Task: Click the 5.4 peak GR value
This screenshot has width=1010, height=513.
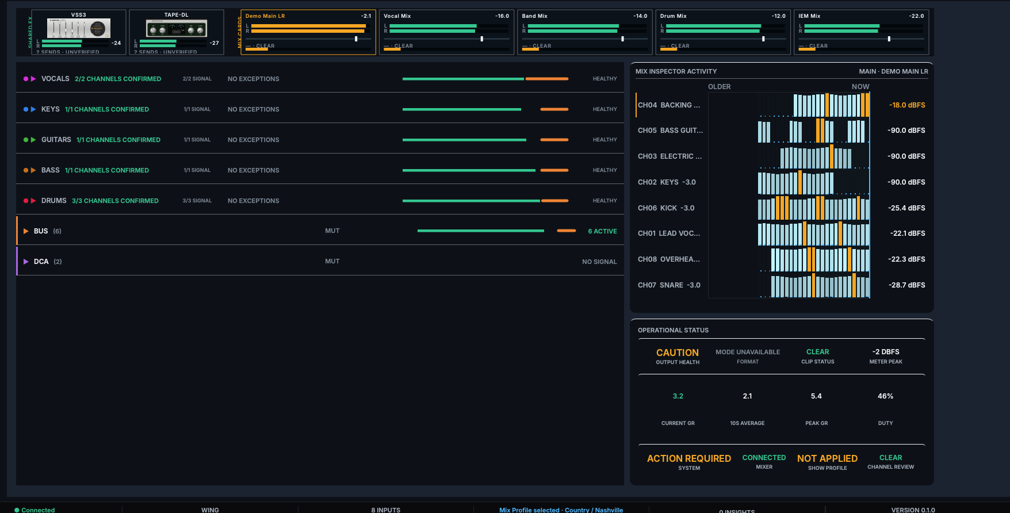Action: point(816,396)
